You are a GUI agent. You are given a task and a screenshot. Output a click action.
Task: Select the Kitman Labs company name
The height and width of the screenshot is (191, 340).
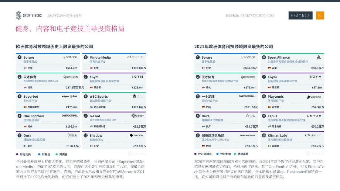point(278,136)
